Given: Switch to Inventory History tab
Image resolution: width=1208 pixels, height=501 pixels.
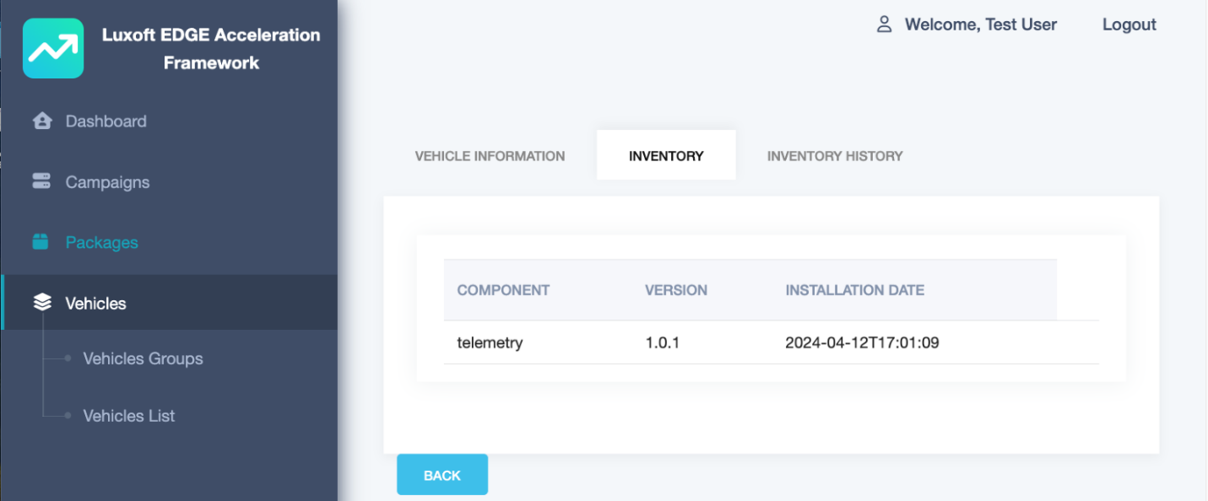Looking at the screenshot, I should coord(835,155).
